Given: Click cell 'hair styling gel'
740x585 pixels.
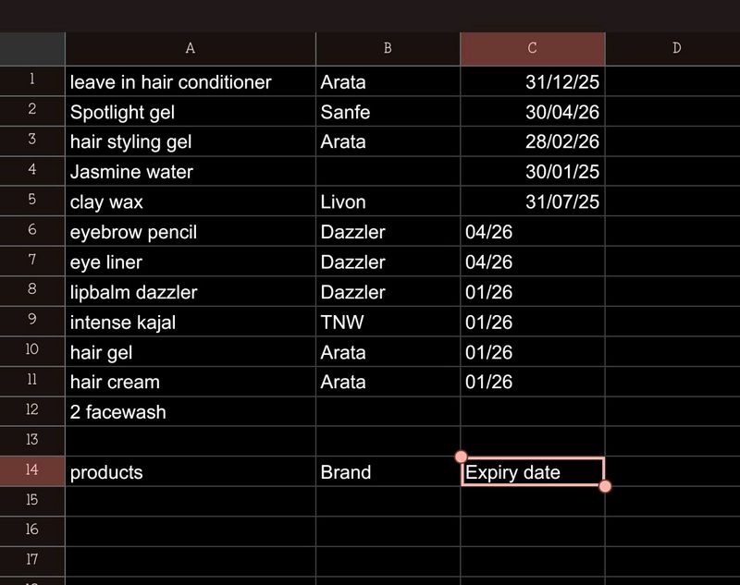Looking at the screenshot, I should tap(191, 141).
